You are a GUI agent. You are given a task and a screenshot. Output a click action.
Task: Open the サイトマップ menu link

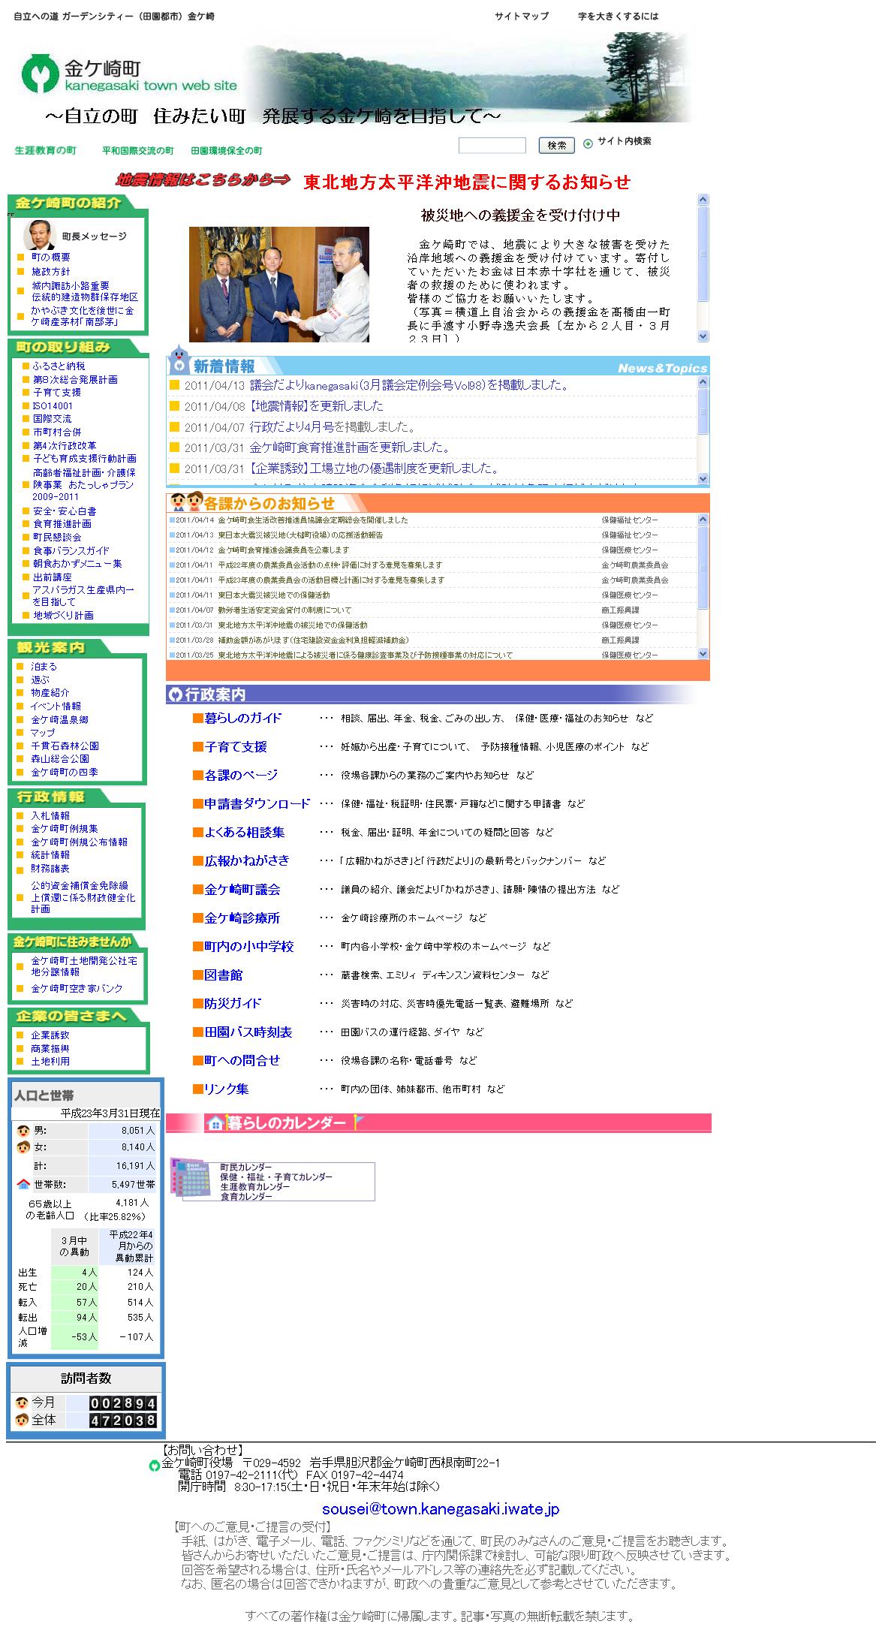point(521,16)
